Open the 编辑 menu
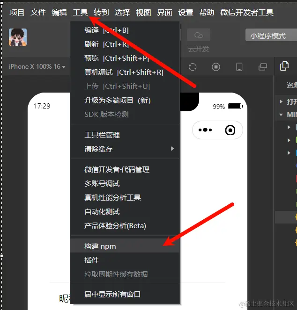Image resolution: width=297 pixels, height=310 pixels. 59,13
